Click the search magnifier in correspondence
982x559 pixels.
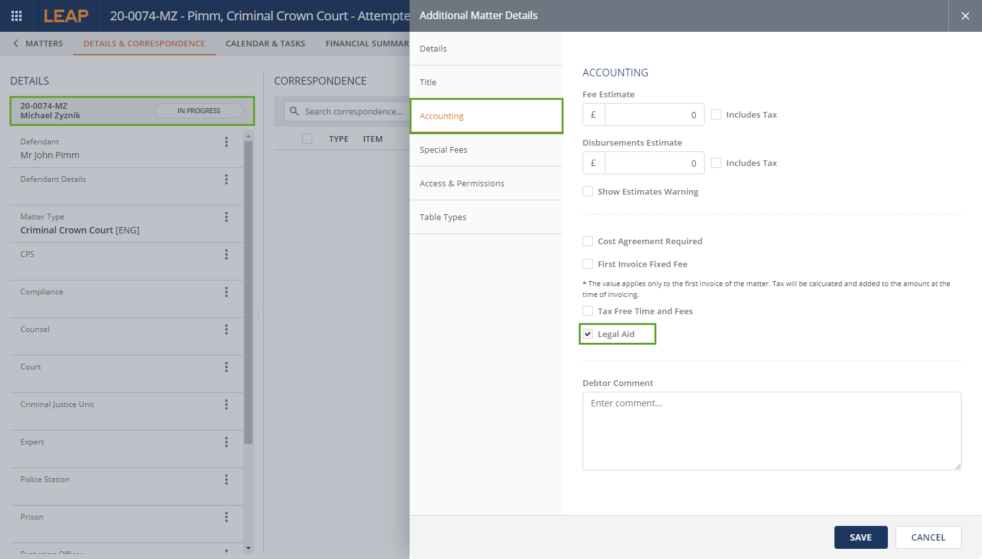tap(294, 111)
